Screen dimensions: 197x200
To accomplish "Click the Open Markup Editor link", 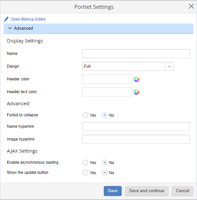I will click(x=28, y=19).
